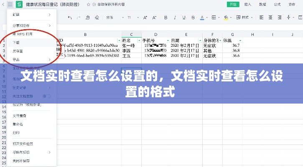303x167 pixels.
Task: Apply bold formatting
Action: point(166,18)
